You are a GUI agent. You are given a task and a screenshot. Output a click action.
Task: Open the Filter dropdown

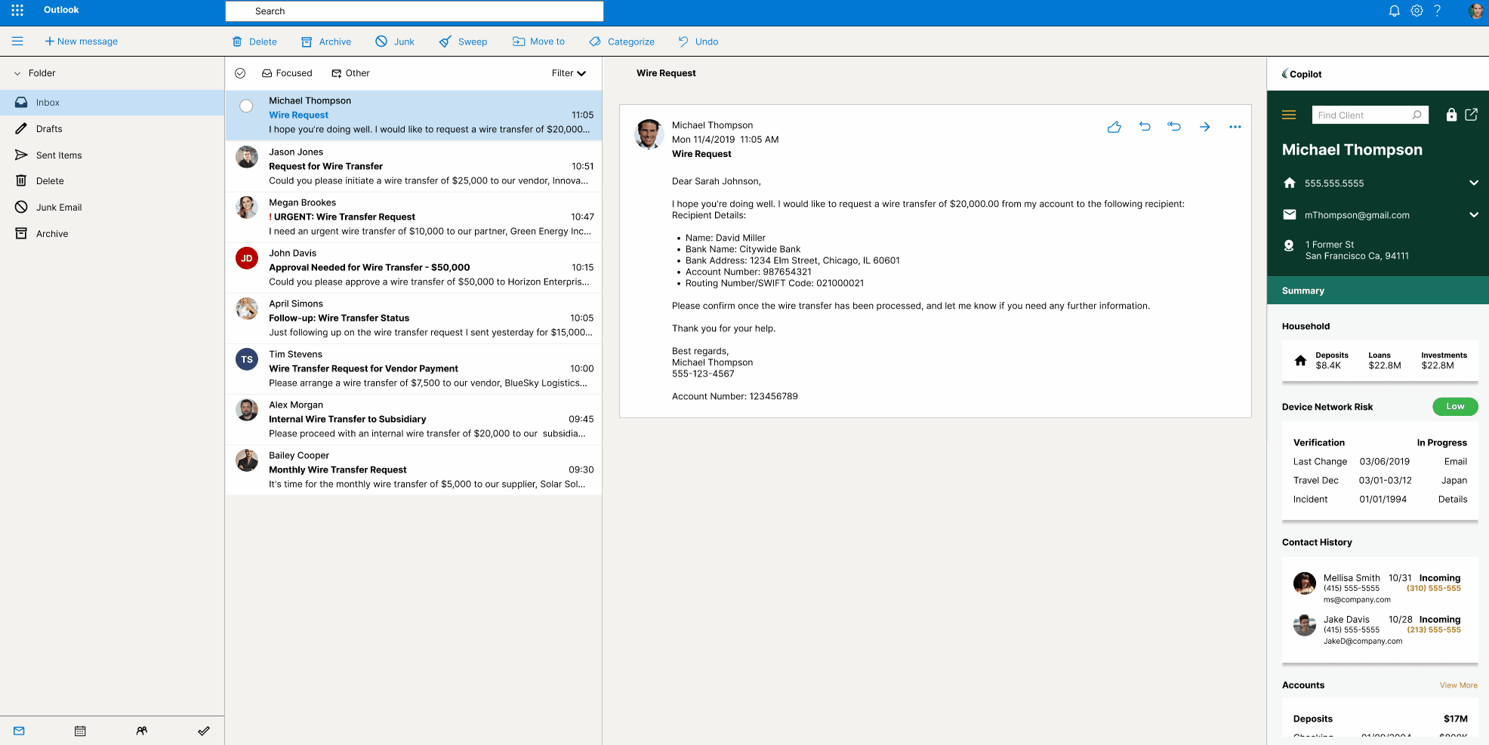[569, 73]
